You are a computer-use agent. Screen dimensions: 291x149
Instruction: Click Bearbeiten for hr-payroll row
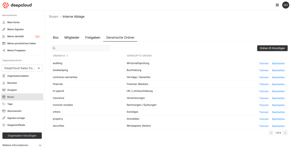pos(278,91)
